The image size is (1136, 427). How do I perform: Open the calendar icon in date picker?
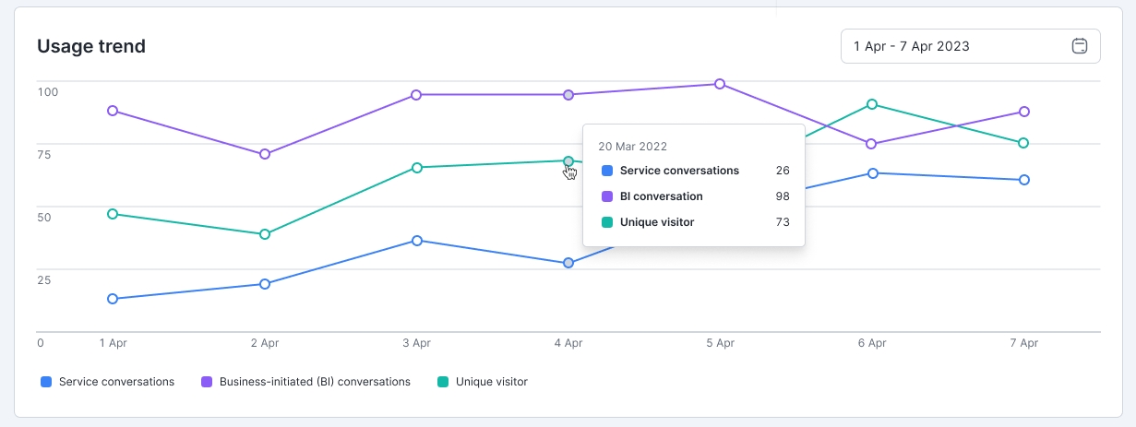coord(1079,46)
